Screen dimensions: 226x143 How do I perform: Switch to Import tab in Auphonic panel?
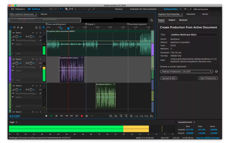172,20
